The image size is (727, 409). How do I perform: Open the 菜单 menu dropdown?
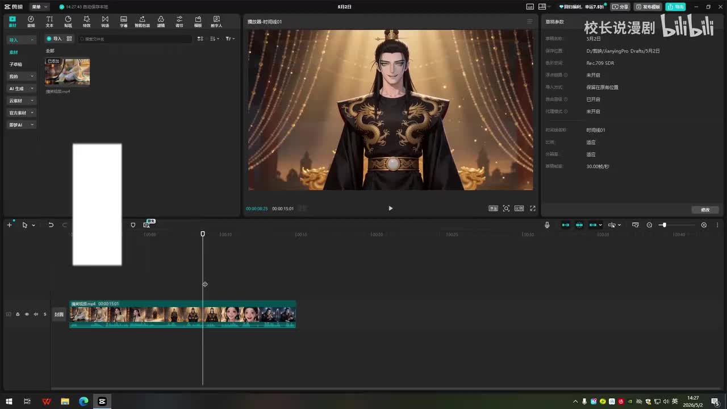tap(39, 7)
